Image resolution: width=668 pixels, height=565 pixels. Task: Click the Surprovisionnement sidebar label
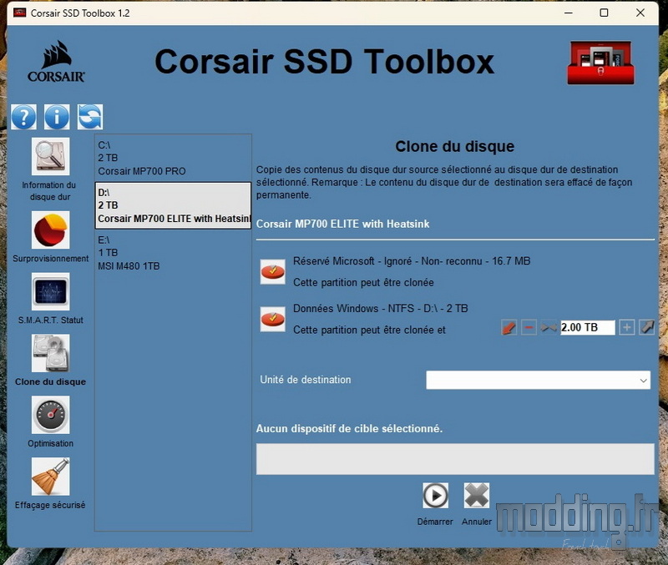point(50,259)
